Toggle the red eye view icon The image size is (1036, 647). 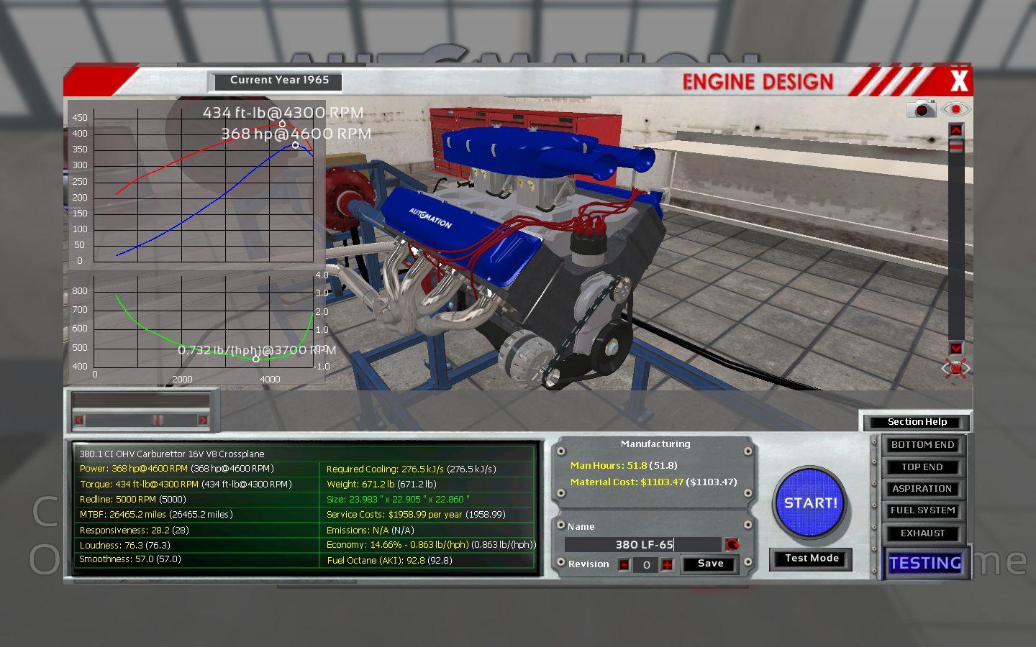pos(956,109)
